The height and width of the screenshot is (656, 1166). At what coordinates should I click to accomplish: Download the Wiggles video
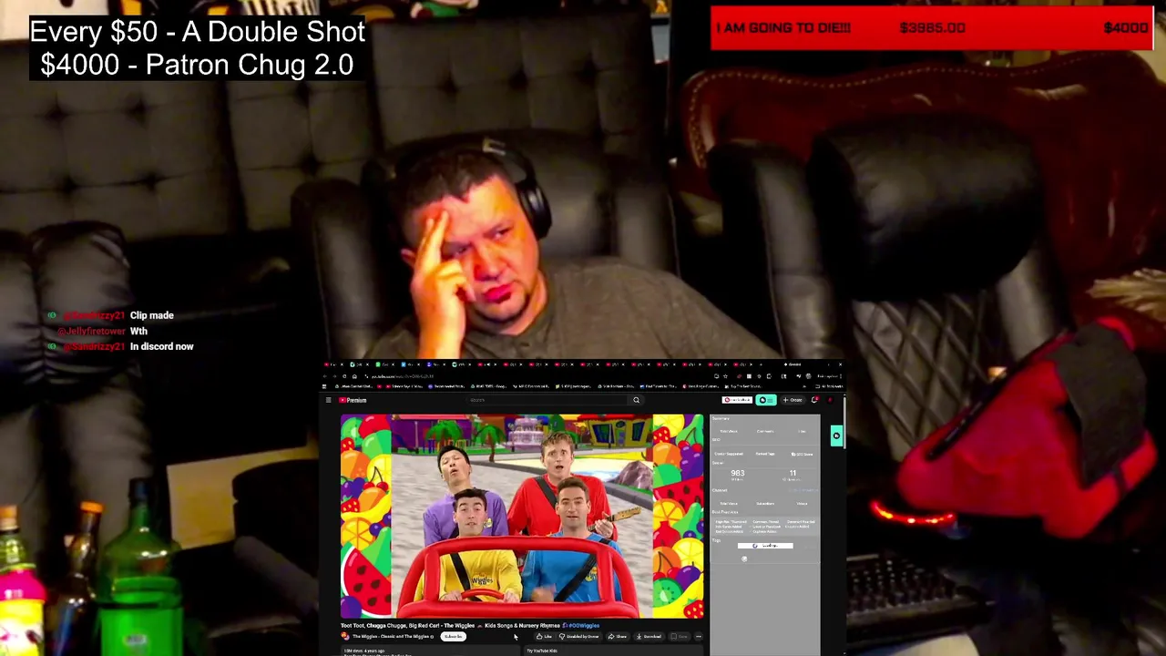651,637
